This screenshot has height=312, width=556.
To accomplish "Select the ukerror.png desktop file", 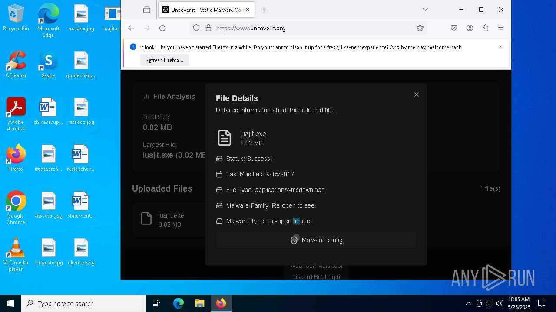I will point(81,252).
